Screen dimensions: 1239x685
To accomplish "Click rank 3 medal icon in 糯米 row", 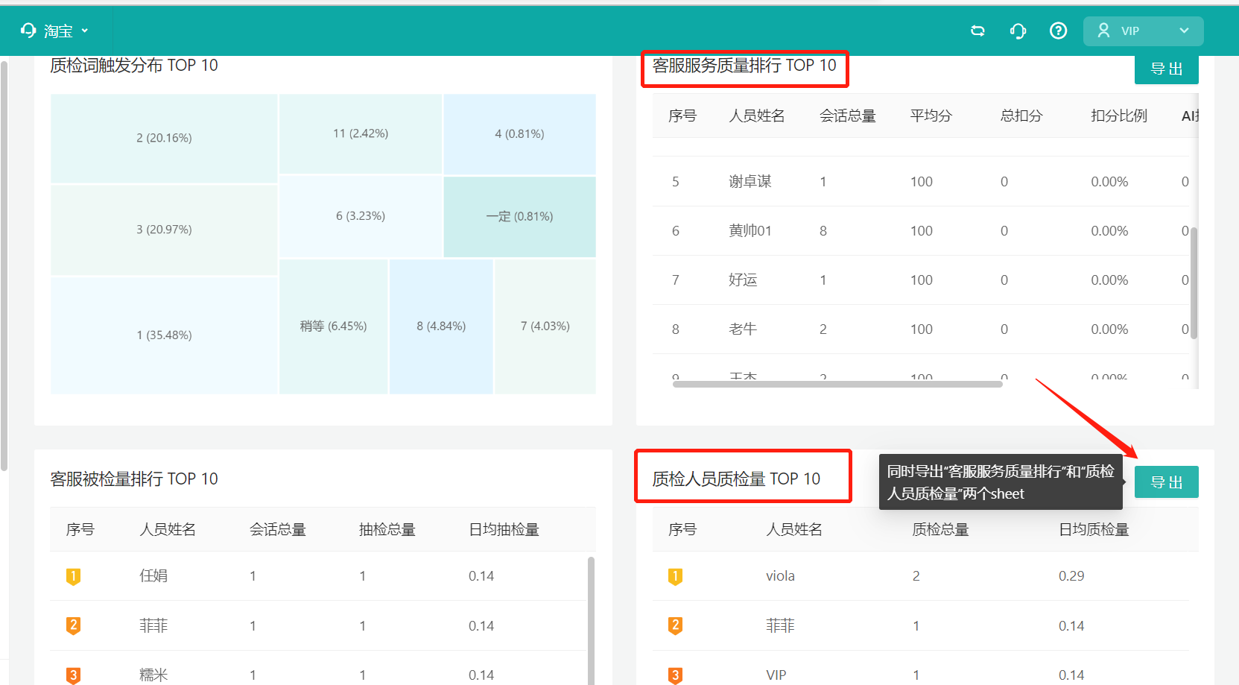I will [73, 675].
